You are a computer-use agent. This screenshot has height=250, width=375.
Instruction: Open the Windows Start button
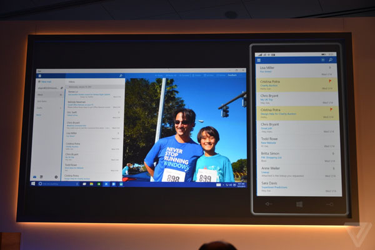coord(33,184)
